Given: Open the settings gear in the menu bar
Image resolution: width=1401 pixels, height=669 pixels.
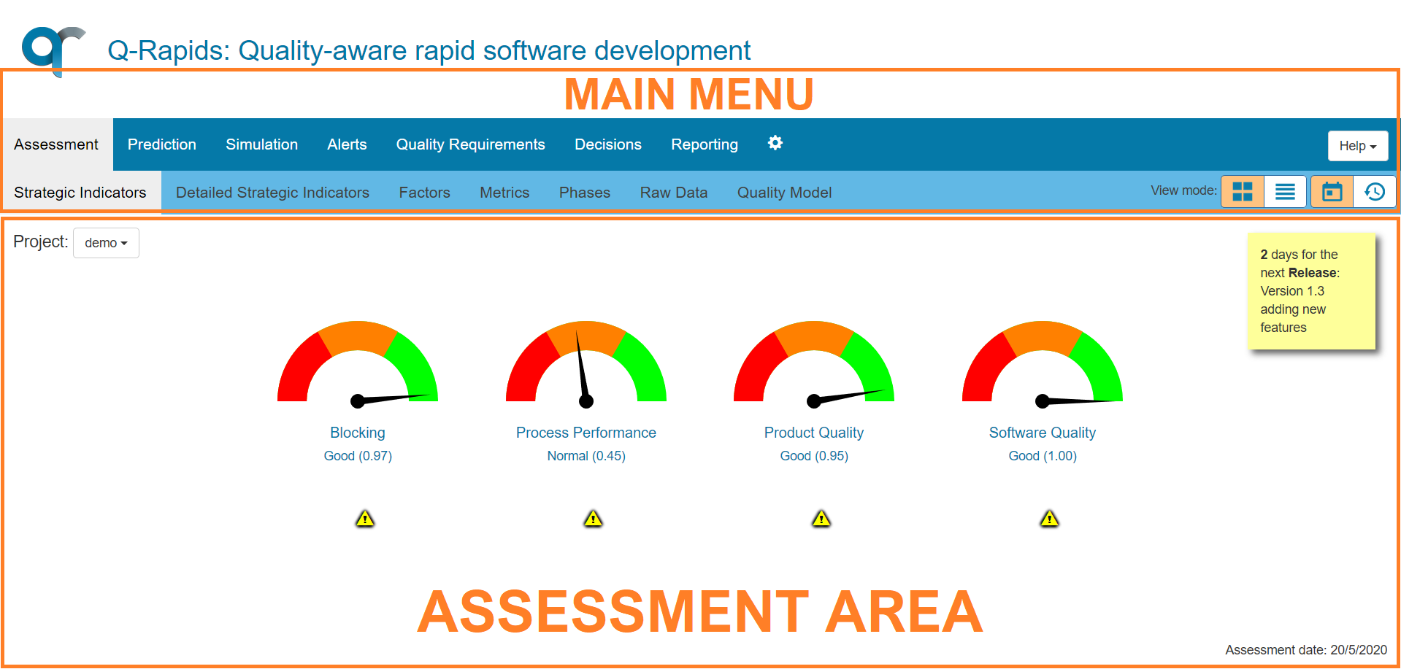Looking at the screenshot, I should pyautogui.click(x=775, y=143).
